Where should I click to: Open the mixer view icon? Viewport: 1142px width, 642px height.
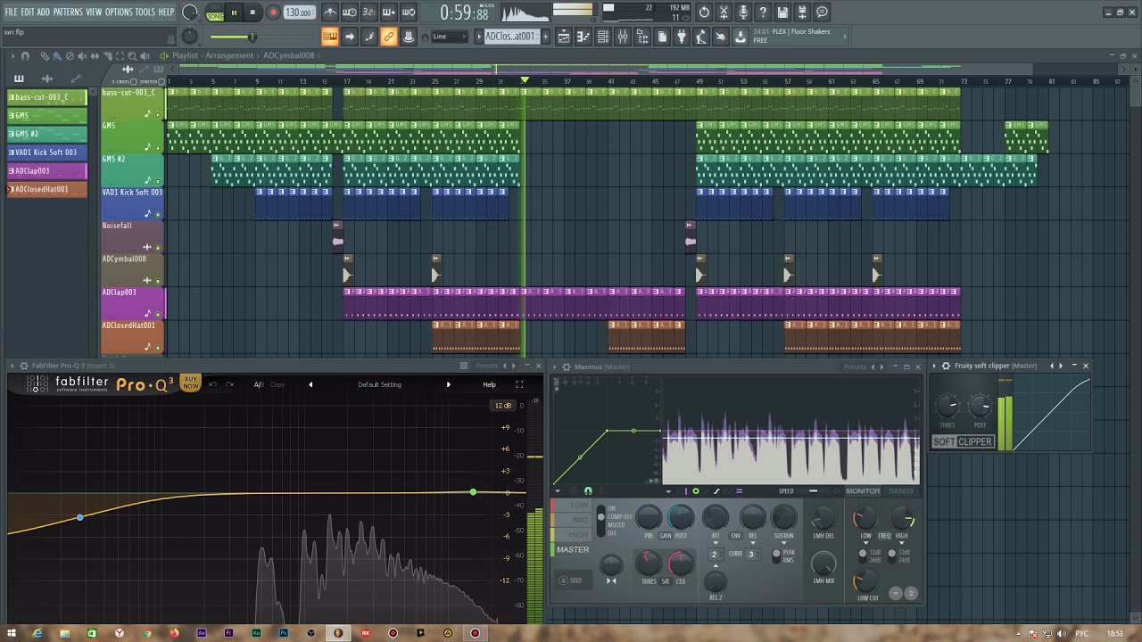point(623,37)
